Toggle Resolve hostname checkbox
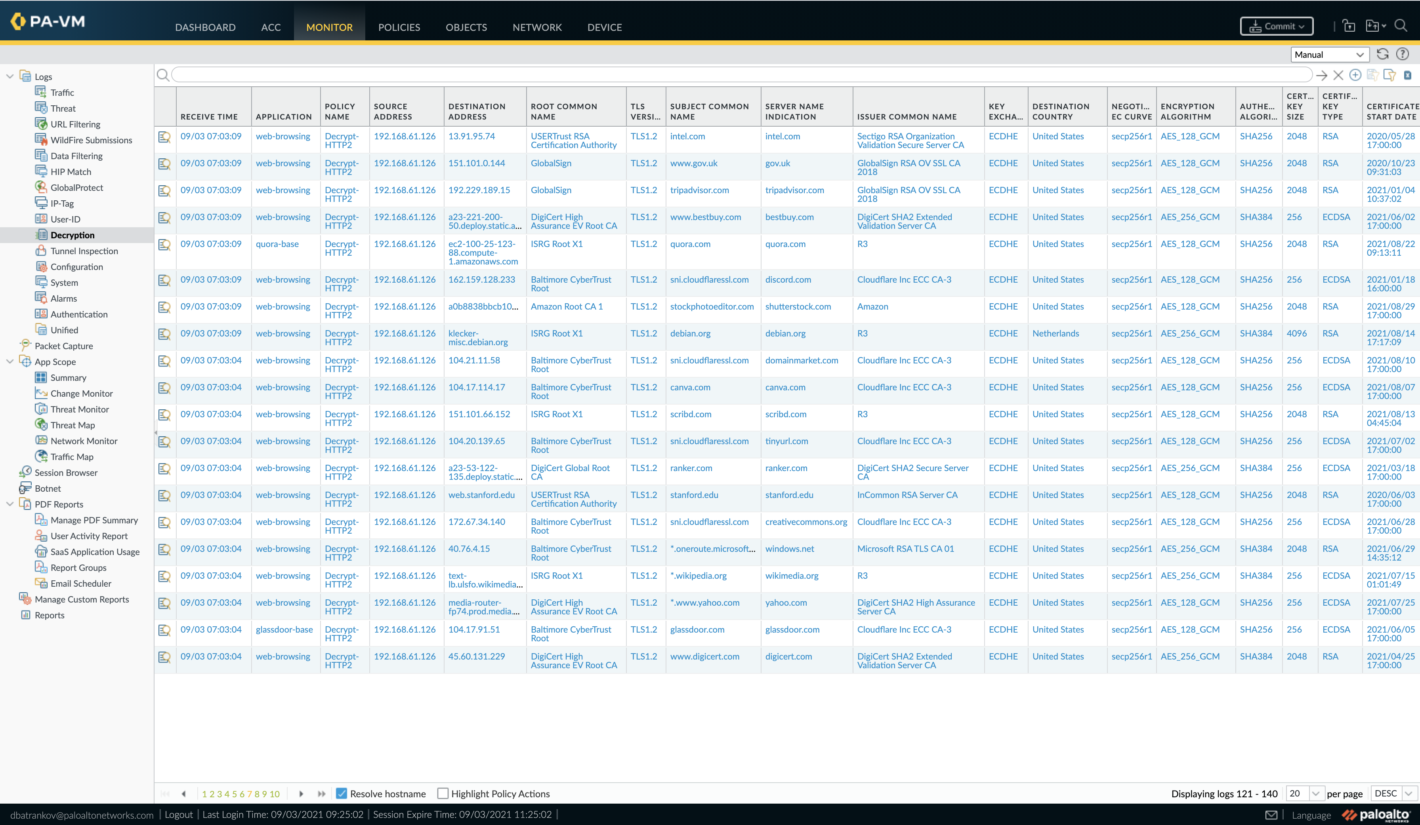Screen dimensions: 1420x825 click(341, 793)
